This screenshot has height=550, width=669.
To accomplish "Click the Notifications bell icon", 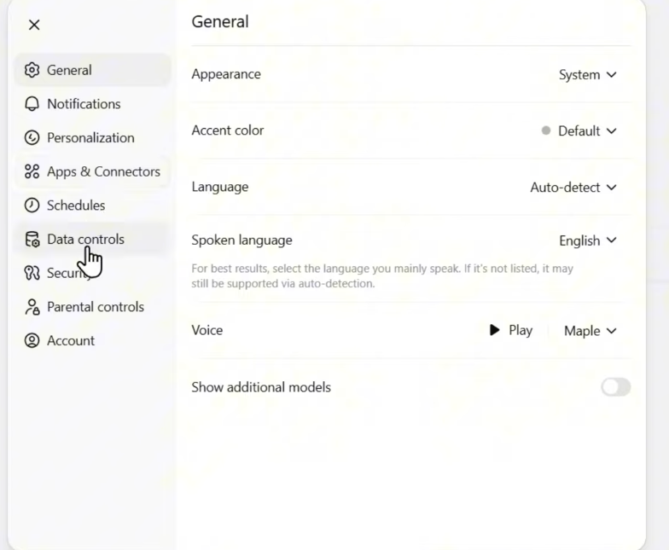I will point(32,104).
